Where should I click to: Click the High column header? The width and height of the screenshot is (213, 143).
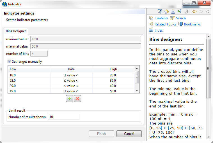[113, 69]
